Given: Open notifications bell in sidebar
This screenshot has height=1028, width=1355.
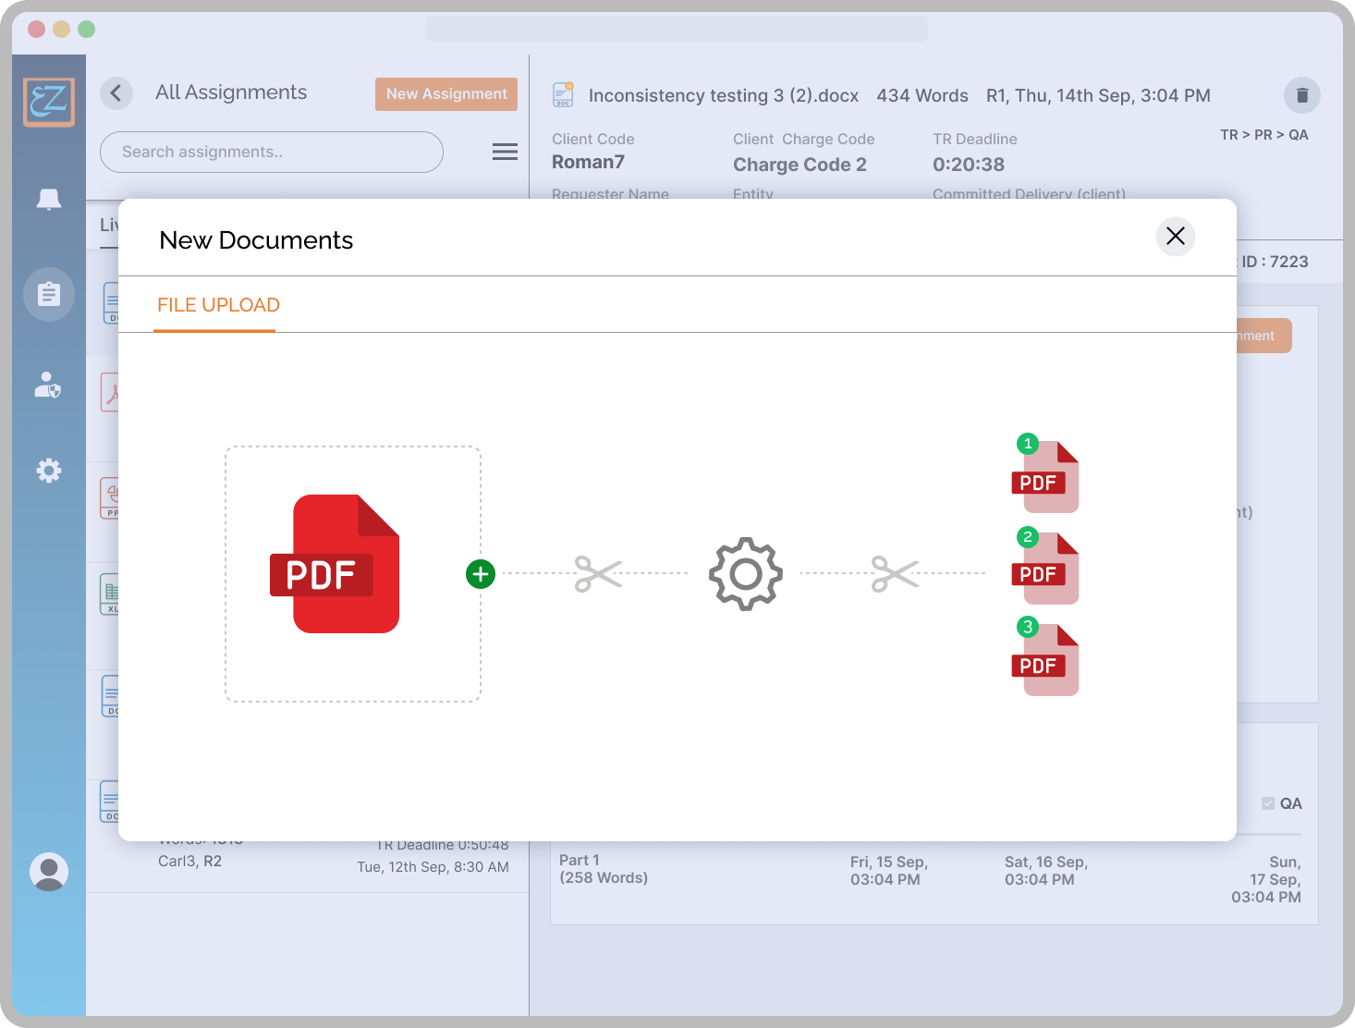Looking at the screenshot, I should point(49,199).
